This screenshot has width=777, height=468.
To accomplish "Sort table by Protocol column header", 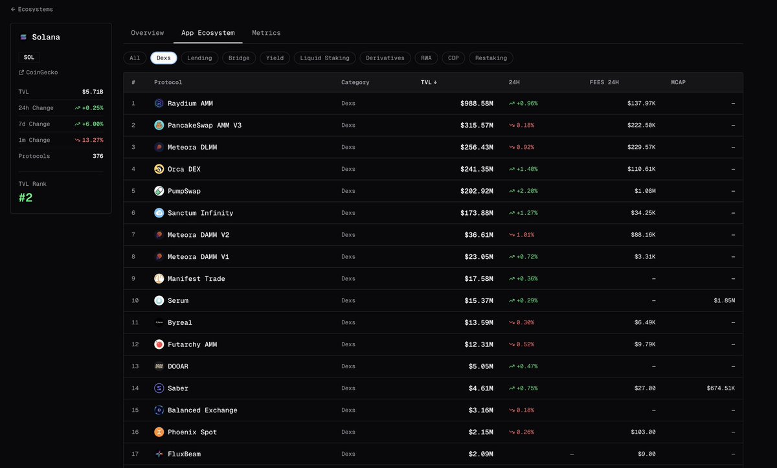I will point(168,82).
